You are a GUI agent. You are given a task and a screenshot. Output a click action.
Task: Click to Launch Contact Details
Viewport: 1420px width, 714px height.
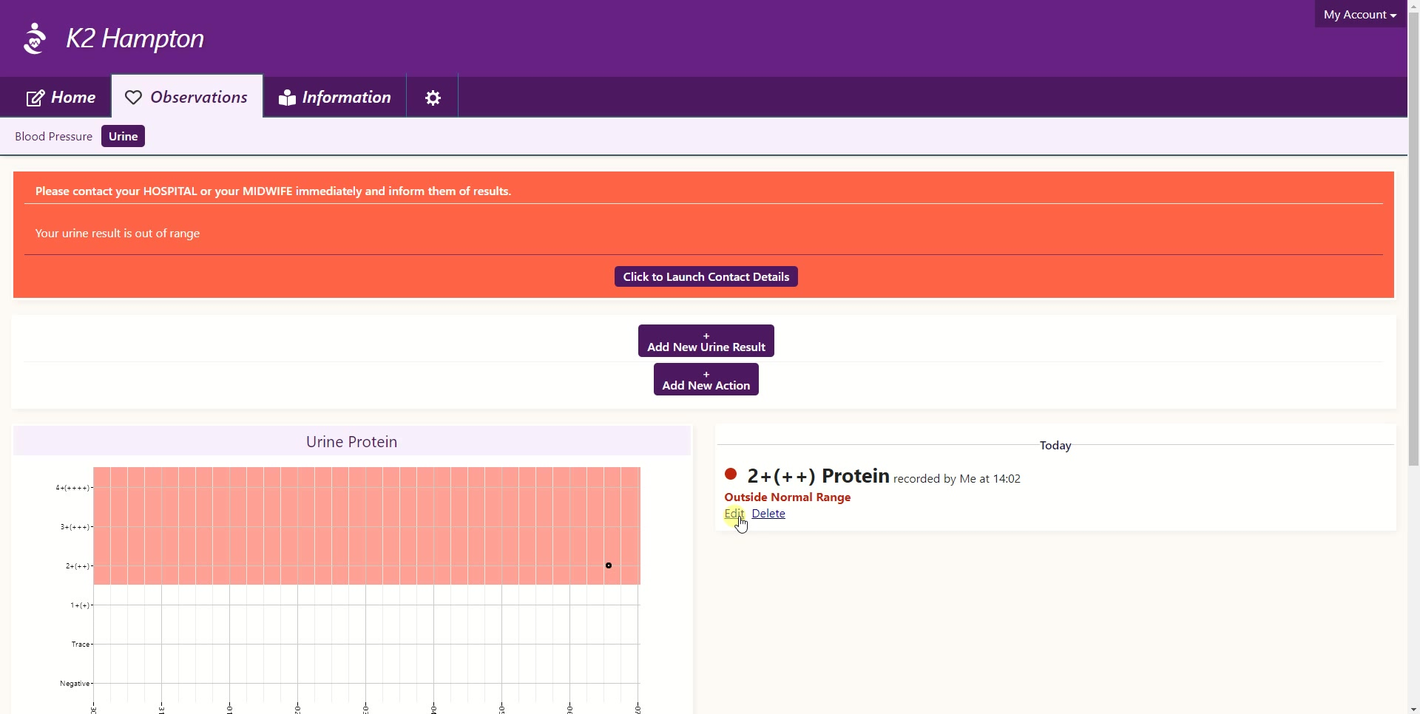click(706, 277)
